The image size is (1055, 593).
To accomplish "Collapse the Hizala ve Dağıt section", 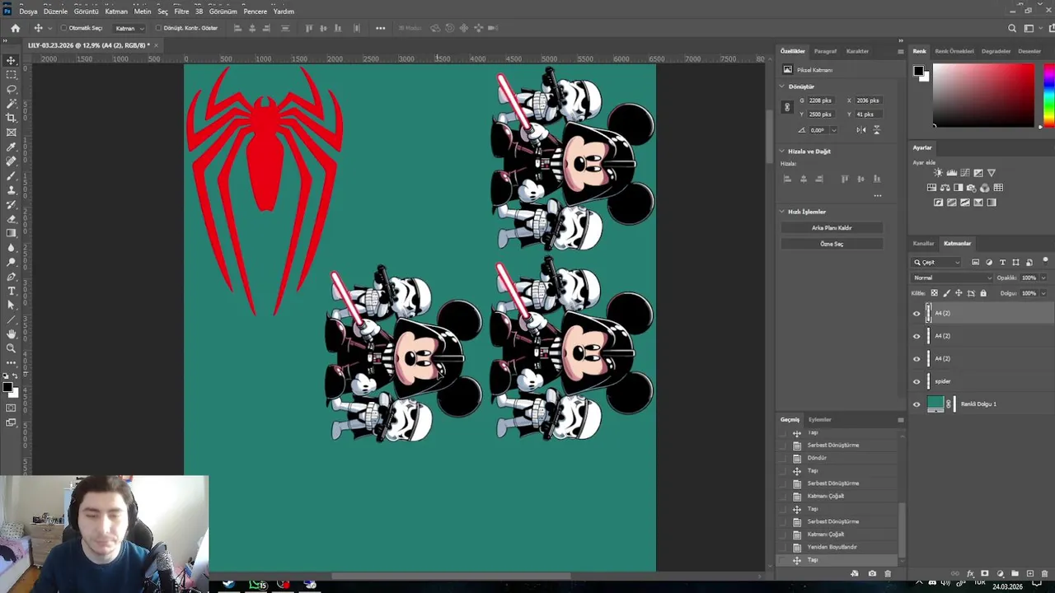I will pos(782,152).
